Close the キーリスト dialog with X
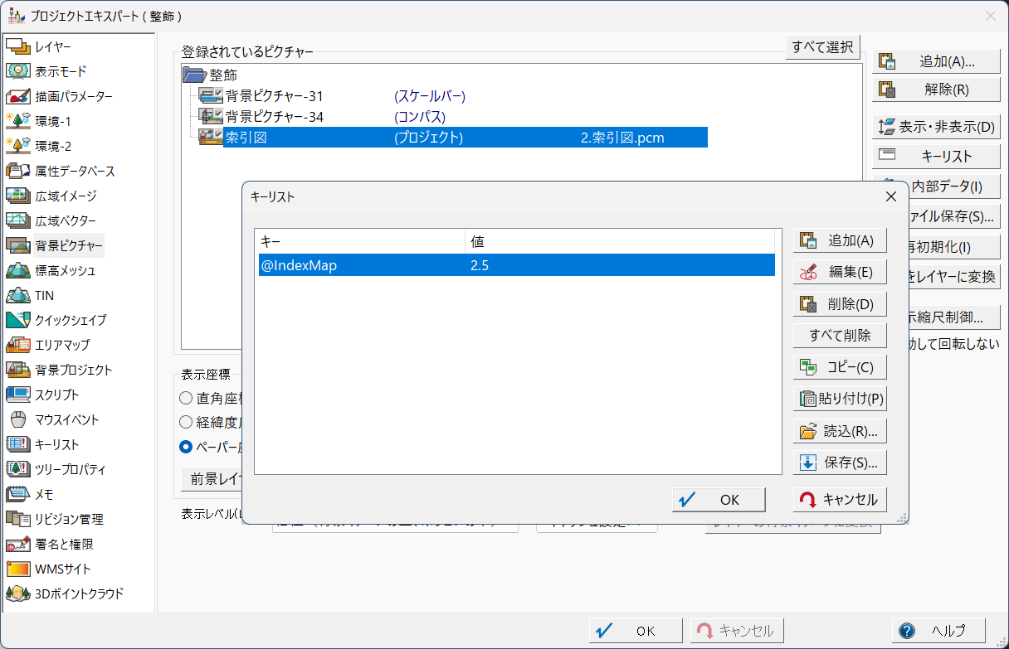This screenshot has width=1009, height=649. pos(891,196)
